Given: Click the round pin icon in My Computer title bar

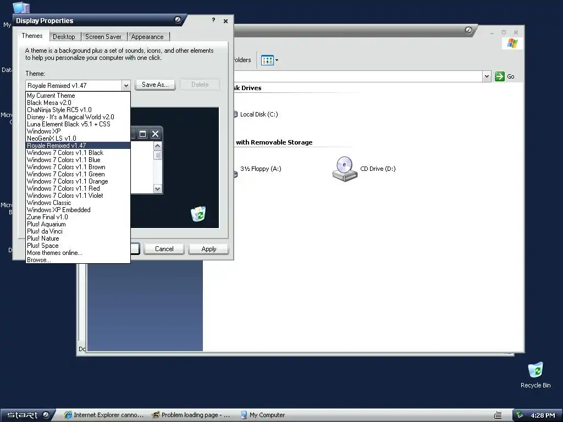Looking at the screenshot, I should point(468,30).
